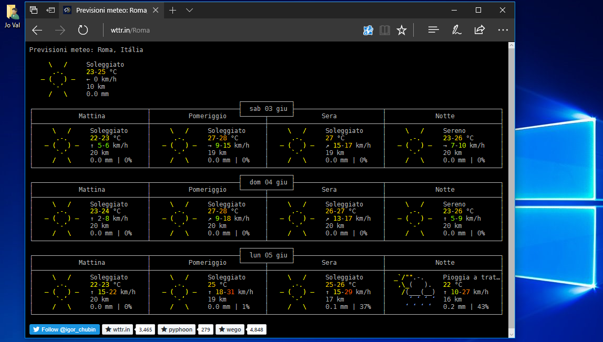The height and width of the screenshot is (342, 603).
Task: Go forward with the arrow button
Action: tap(60, 30)
